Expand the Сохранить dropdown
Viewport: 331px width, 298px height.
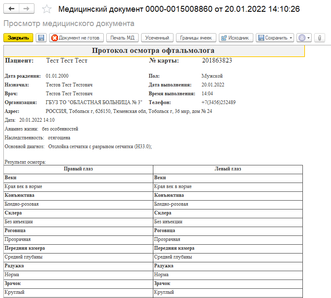coord(275,38)
